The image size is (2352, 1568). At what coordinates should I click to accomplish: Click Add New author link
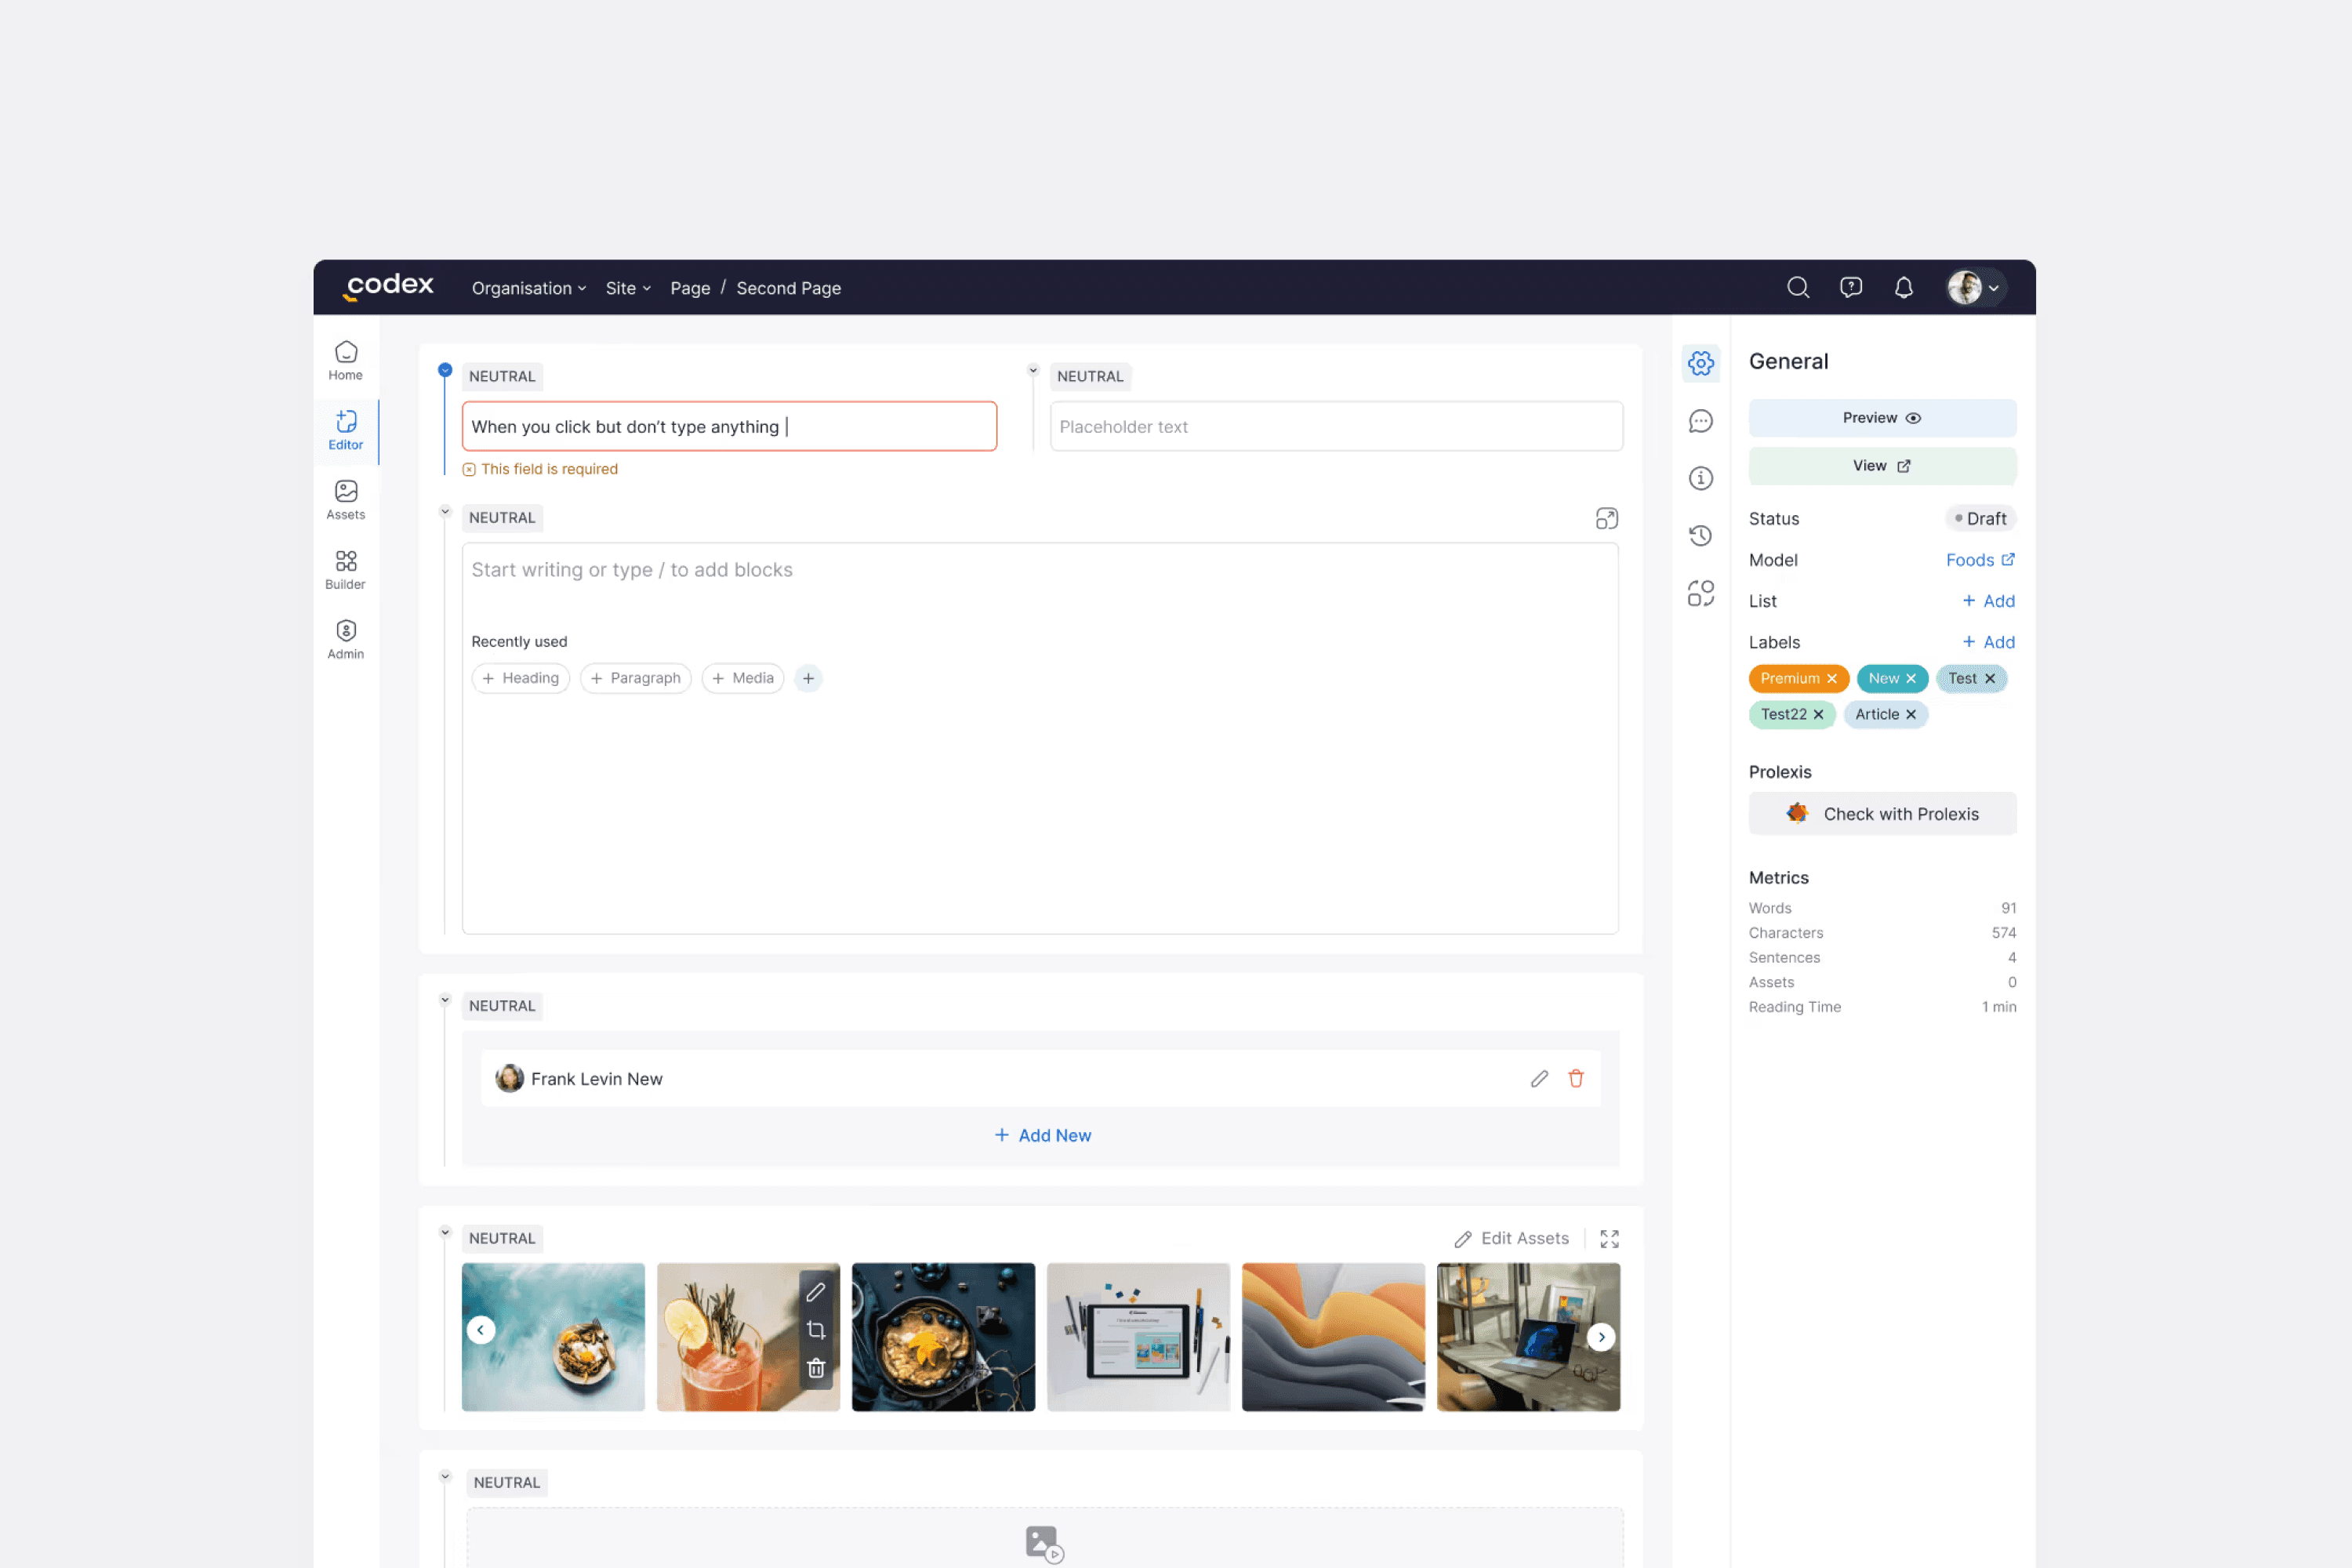[1042, 1135]
